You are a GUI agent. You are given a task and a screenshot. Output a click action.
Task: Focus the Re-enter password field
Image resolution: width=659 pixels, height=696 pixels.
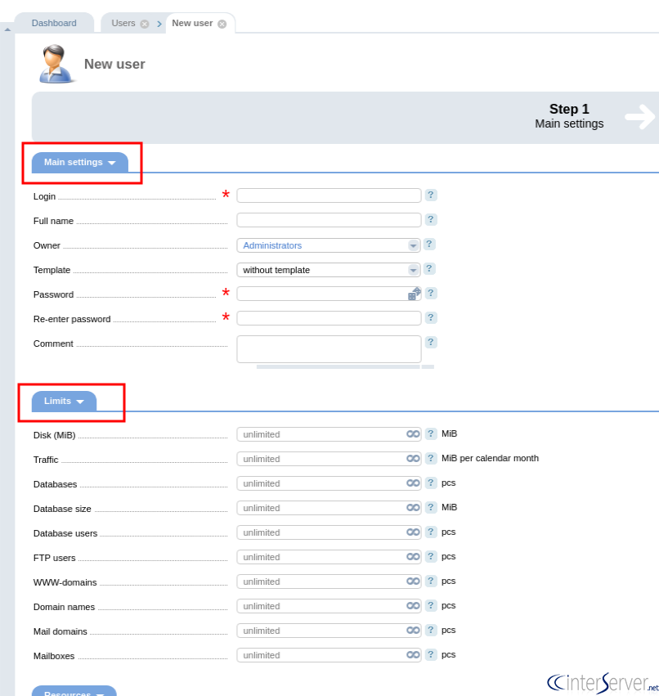329,318
